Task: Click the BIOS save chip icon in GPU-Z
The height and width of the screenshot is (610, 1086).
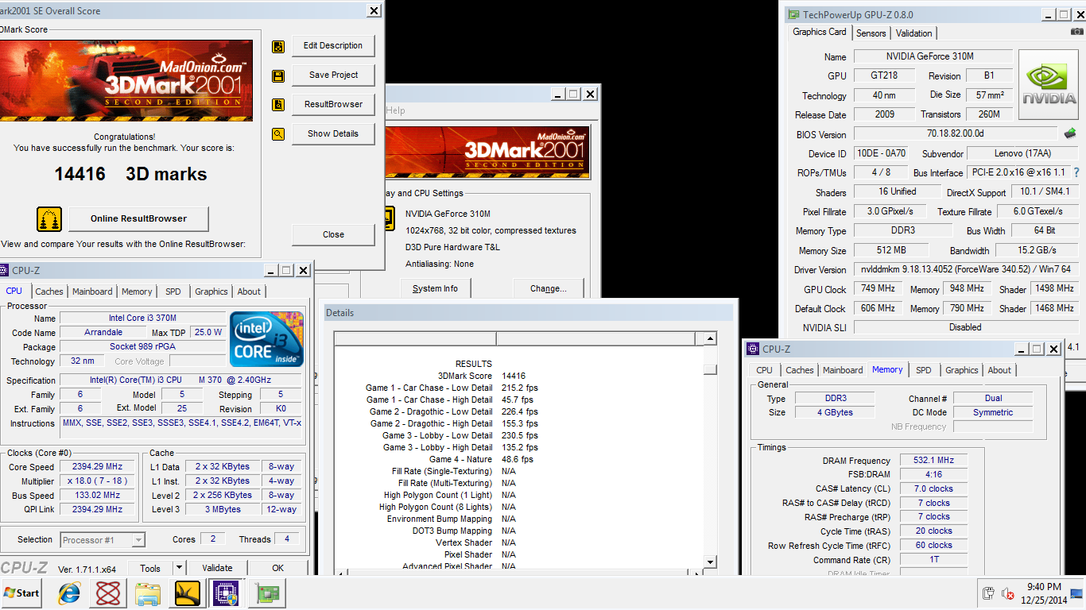Action: [1070, 133]
